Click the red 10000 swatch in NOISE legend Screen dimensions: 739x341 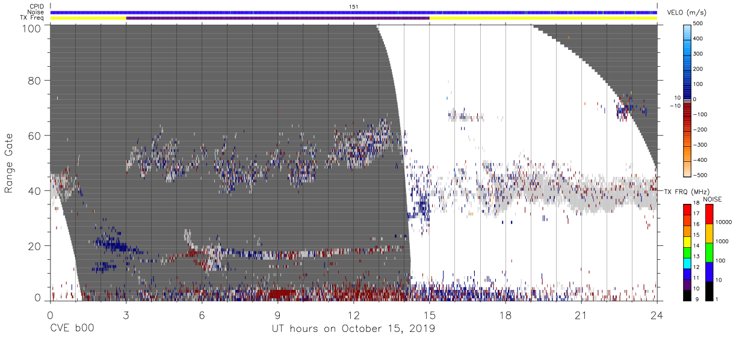(708, 214)
